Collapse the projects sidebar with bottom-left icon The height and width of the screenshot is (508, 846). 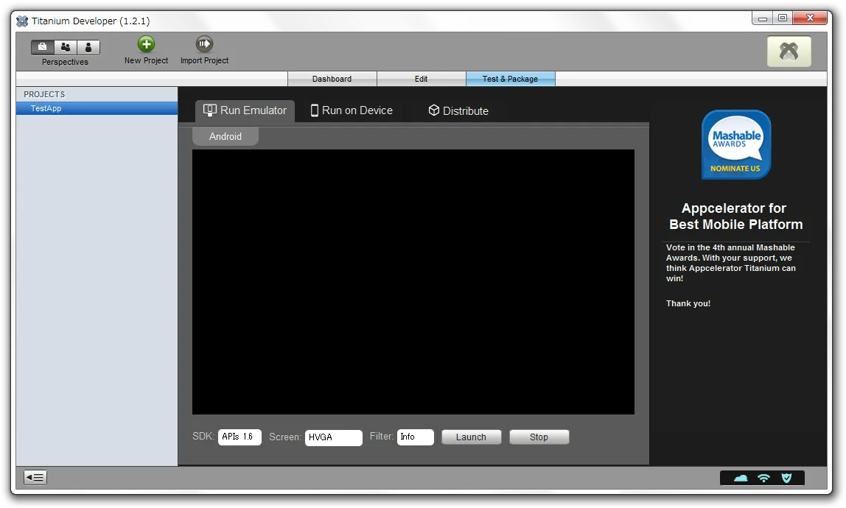pyautogui.click(x=35, y=478)
